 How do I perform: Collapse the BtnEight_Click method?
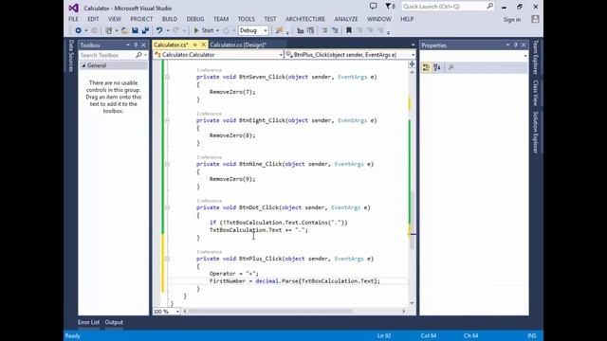coord(168,120)
